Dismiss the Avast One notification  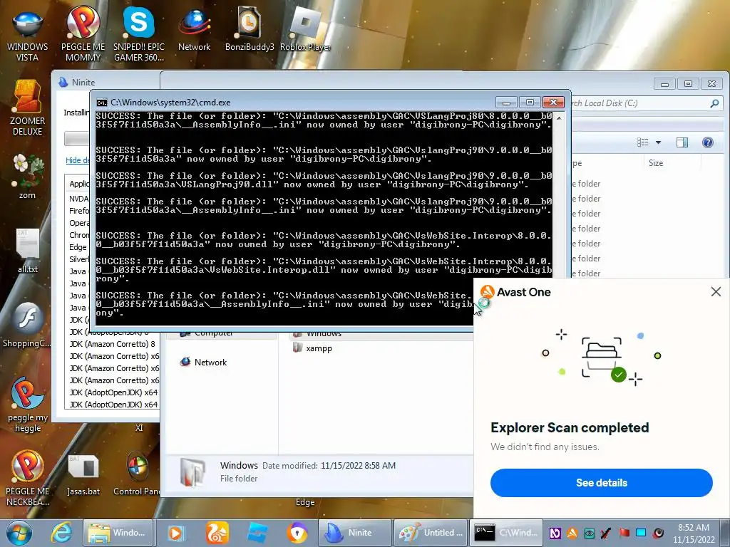(x=716, y=291)
